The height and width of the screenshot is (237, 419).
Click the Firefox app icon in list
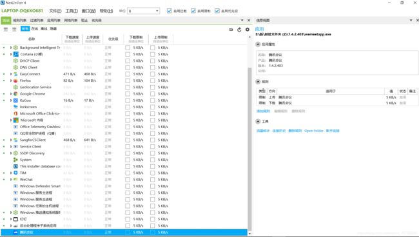15,81
